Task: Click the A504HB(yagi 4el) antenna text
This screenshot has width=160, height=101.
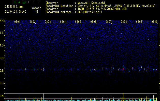Action: [90, 12]
